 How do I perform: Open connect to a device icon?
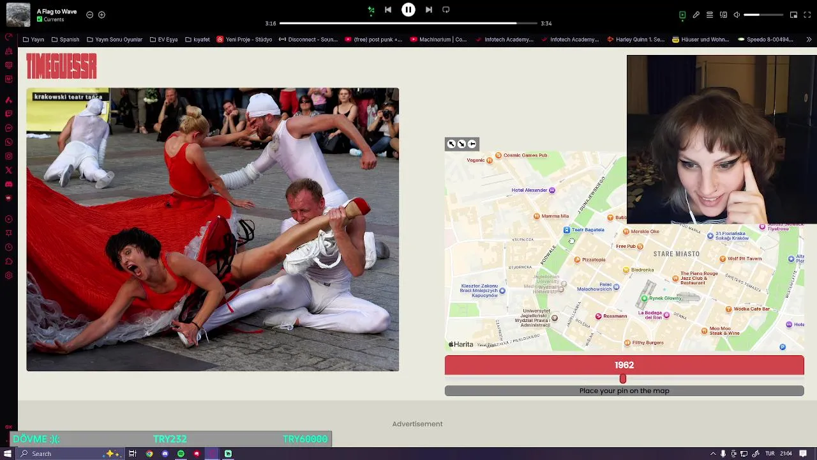click(723, 15)
